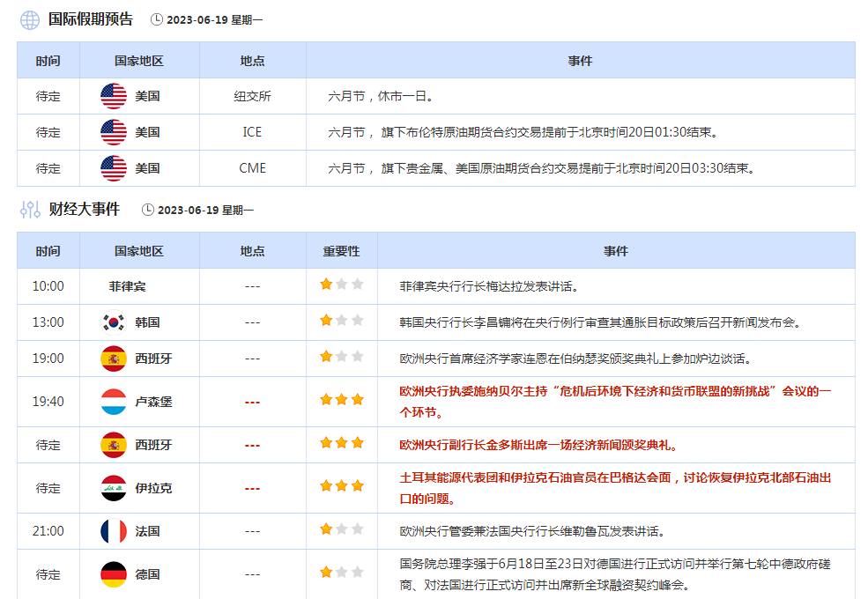Click the three-star rating in the 卢森堡 row
The image size is (868, 599).
coord(341,400)
